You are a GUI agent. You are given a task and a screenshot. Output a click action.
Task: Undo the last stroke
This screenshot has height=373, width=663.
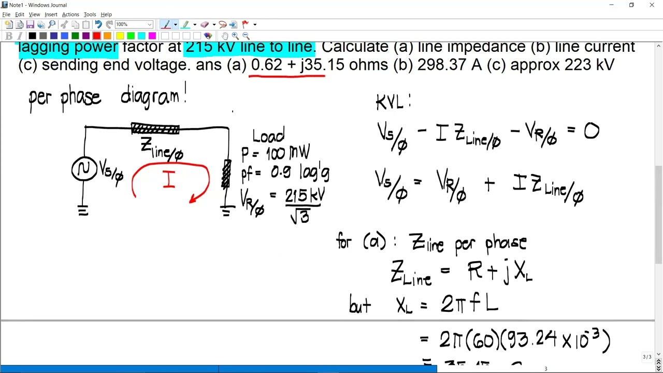click(98, 24)
